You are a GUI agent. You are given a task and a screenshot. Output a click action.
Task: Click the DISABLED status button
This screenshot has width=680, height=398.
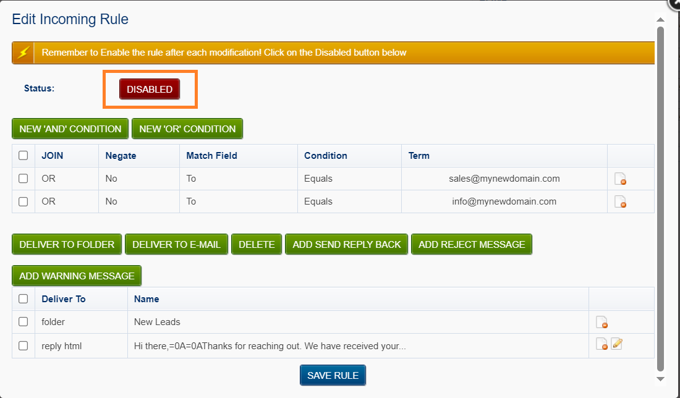tap(150, 89)
